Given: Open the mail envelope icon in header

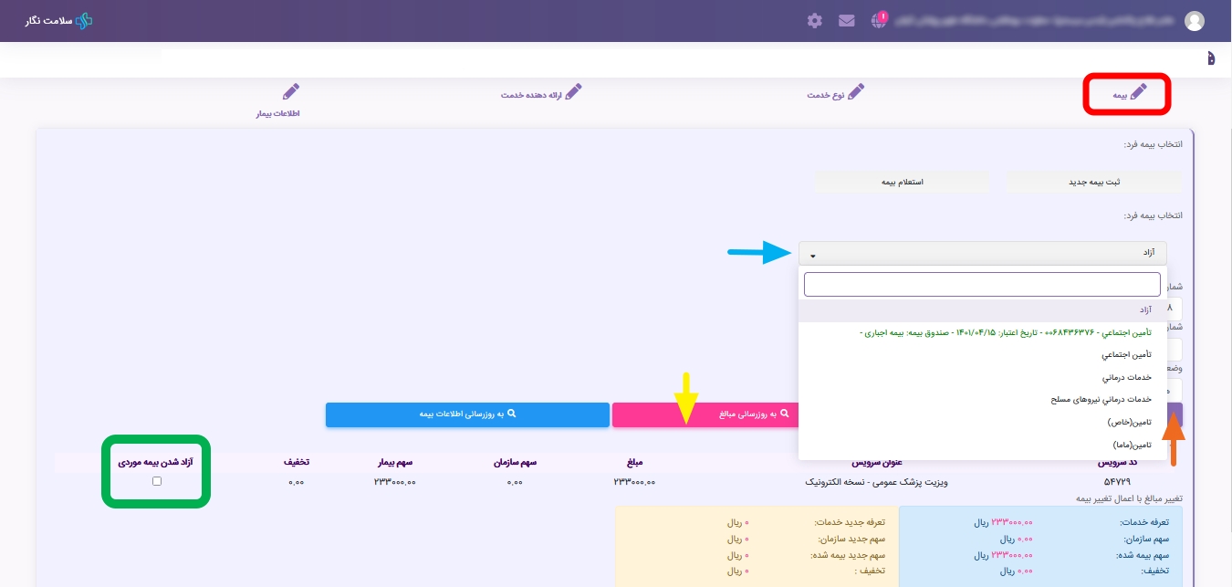Looking at the screenshot, I should (x=847, y=21).
